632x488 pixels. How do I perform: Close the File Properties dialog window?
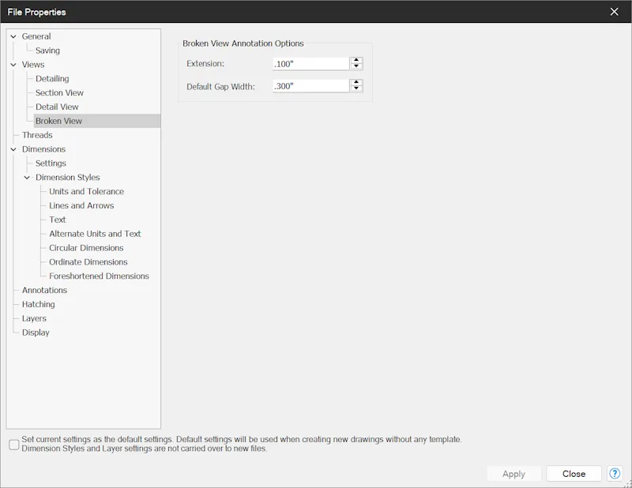pyautogui.click(x=614, y=12)
